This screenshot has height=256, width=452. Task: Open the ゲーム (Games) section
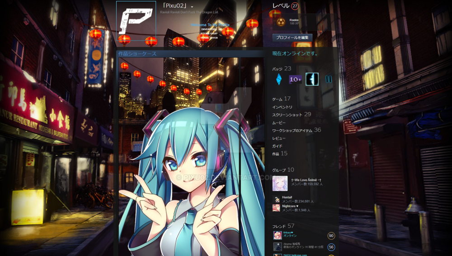coord(277,99)
